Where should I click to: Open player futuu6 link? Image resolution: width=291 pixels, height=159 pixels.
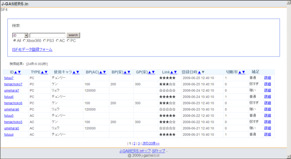tap(9, 97)
